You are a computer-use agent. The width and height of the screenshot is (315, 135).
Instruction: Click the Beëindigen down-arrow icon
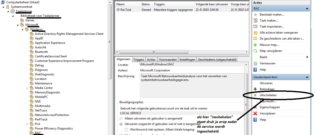coord(255,89)
